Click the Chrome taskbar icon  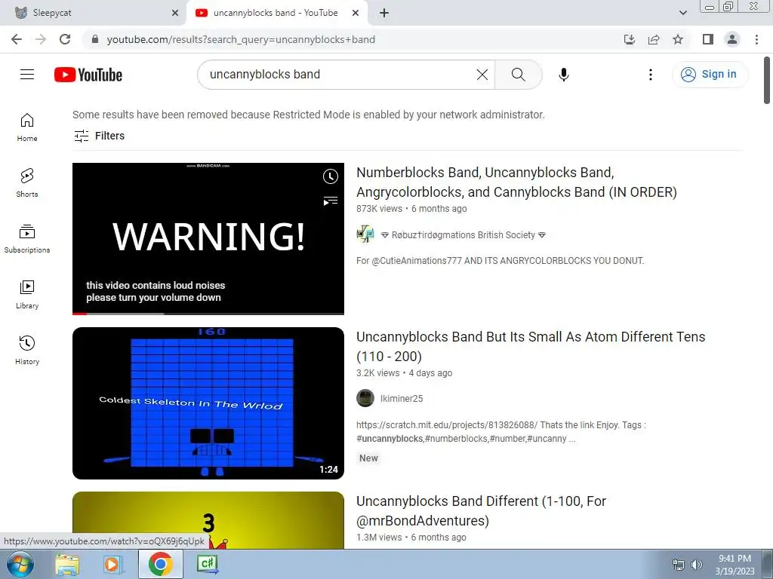(x=160, y=564)
